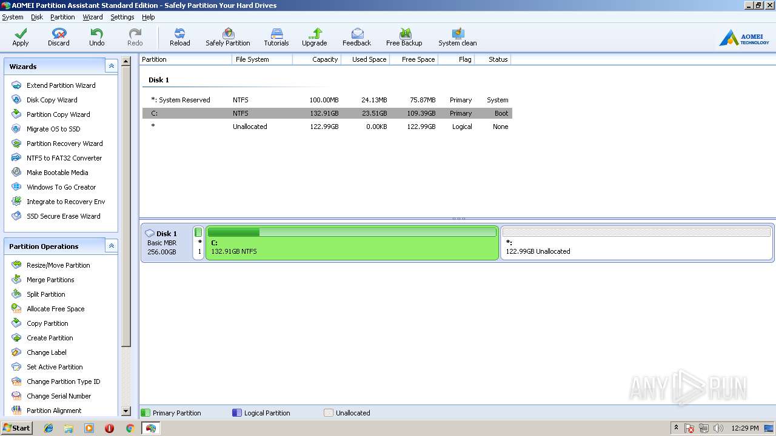Collapse the Wizards panel
The image size is (776, 436).
[111, 66]
